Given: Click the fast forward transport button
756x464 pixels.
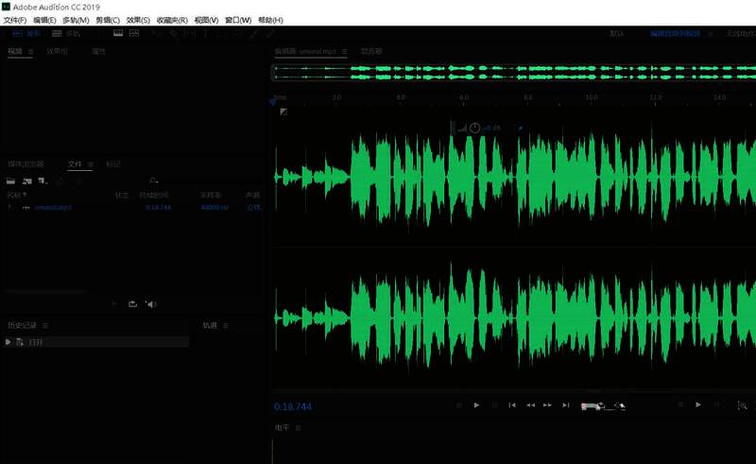Looking at the screenshot, I should coord(547,404).
